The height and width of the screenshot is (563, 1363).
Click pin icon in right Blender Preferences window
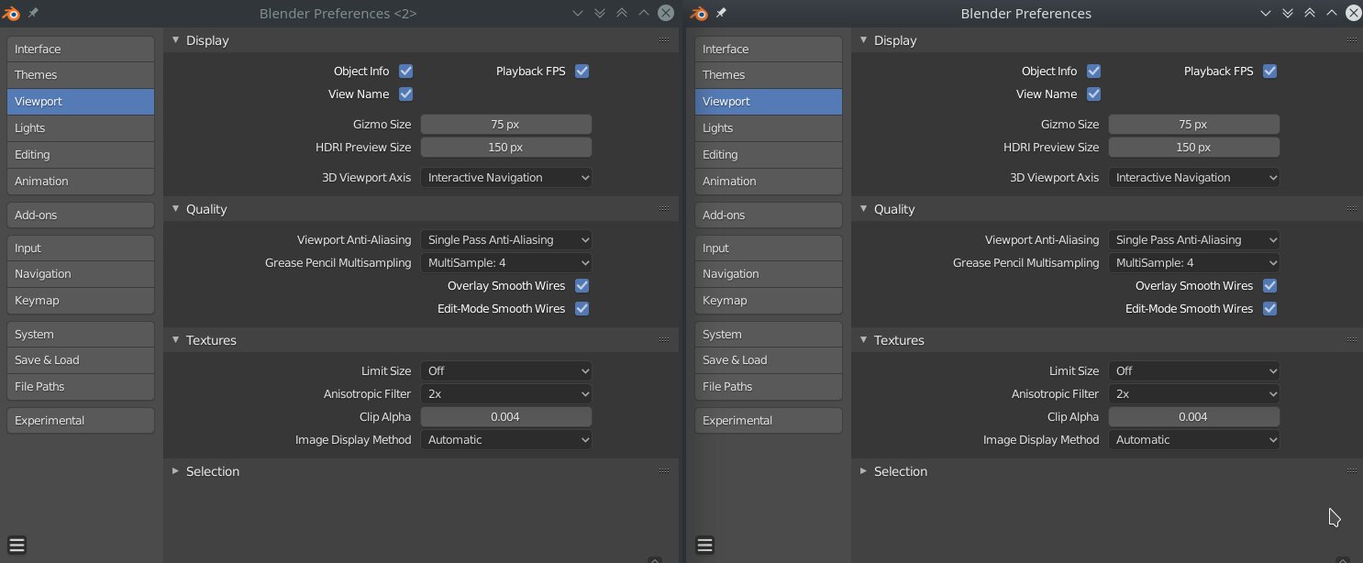(721, 13)
